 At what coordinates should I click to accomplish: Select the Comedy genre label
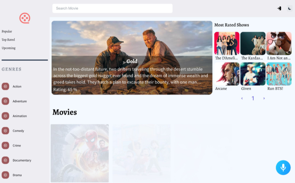pos(18,131)
